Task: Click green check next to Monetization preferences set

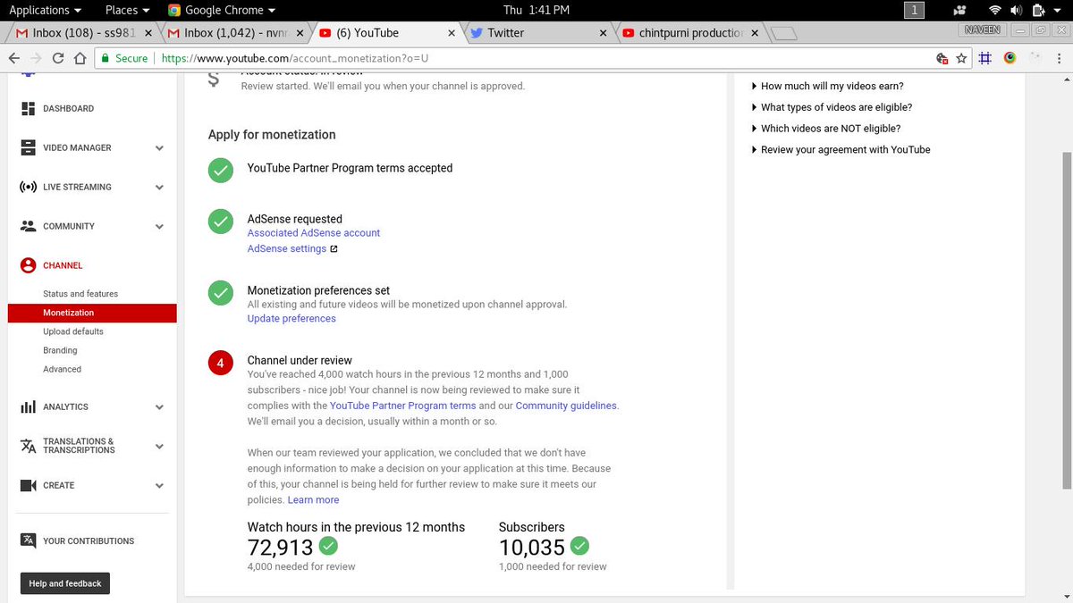Action: tap(221, 292)
